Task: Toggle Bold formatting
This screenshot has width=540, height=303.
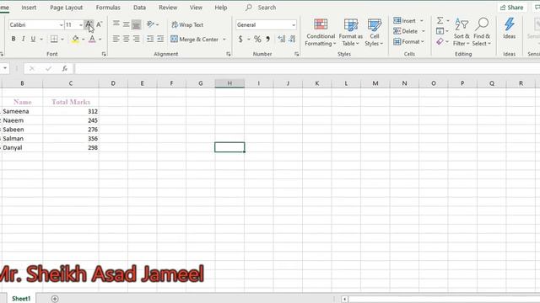Action: tap(13, 39)
